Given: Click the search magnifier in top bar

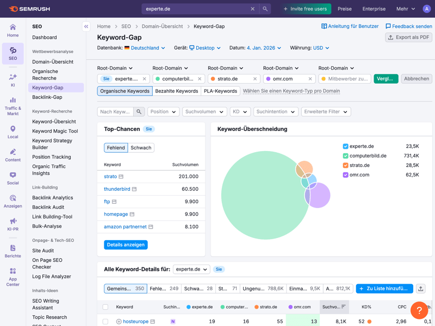Looking at the screenshot, I should click(265, 9).
